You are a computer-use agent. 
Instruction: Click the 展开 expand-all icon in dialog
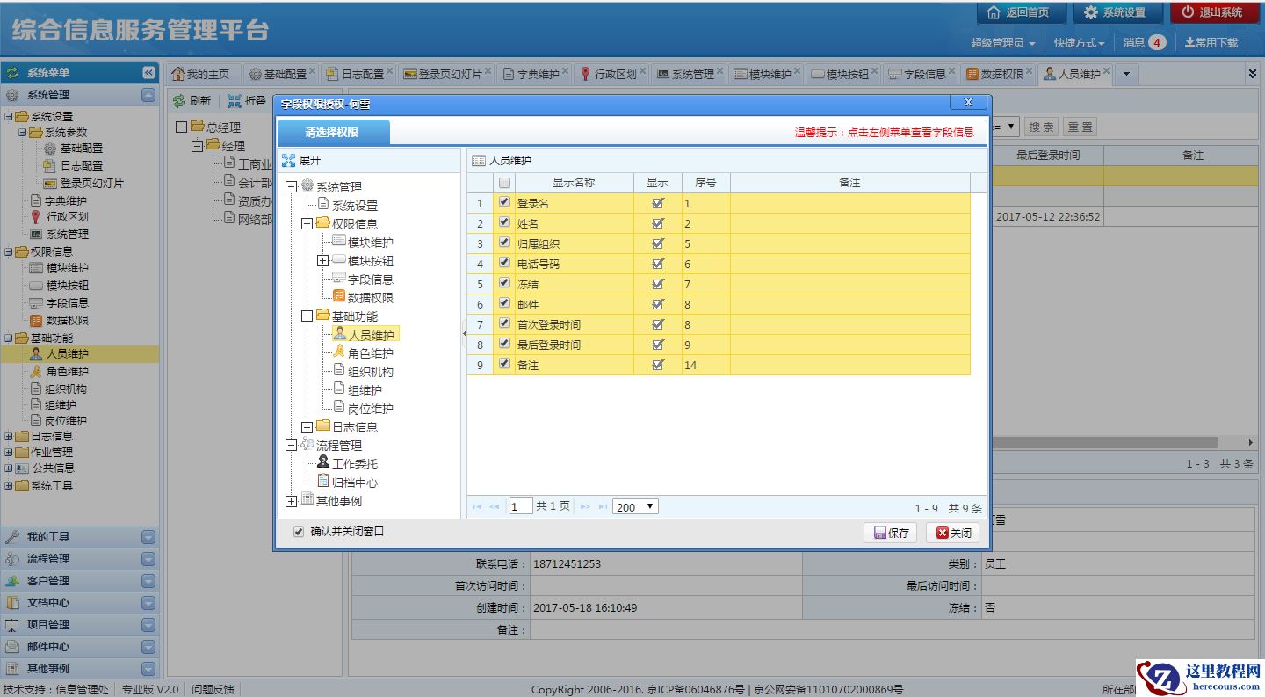click(289, 161)
